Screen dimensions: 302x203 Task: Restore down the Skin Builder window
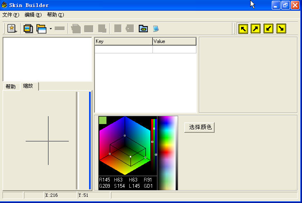click(285, 5)
